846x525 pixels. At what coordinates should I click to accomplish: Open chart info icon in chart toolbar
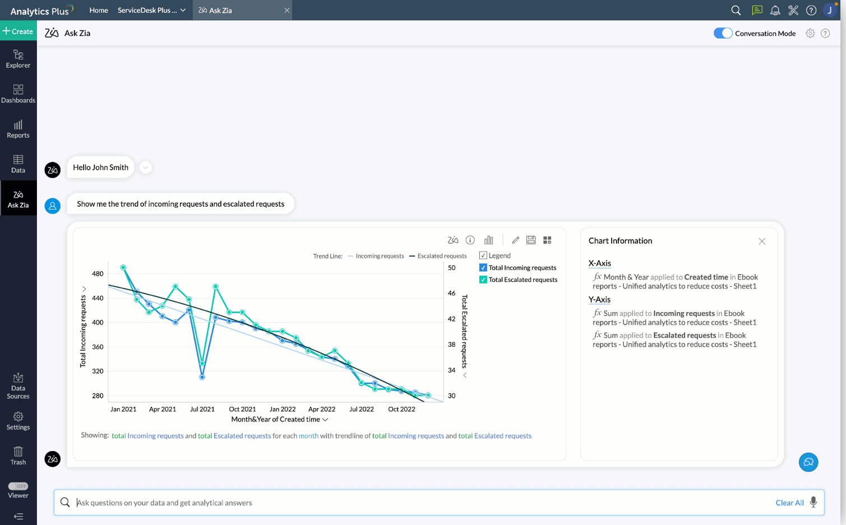[470, 240]
